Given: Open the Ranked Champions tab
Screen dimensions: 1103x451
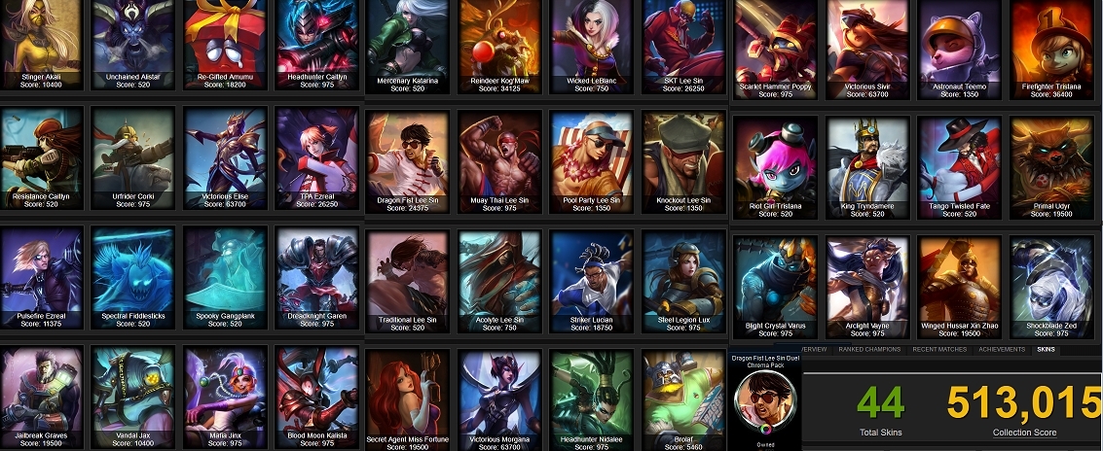Looking at the screenshot, I should click(x=868, y=349).
